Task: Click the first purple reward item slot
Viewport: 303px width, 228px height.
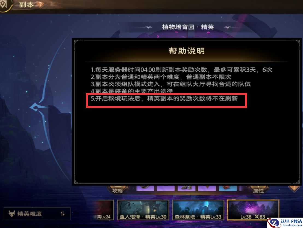Action: [145, 188]
